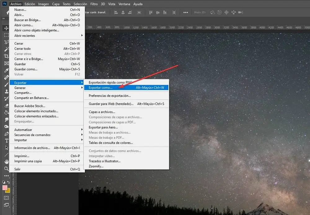The height and width of the screenshot is (215, 310).
Task: Expand the Generar submenu
Action: pyautogui.click(x=47, y=88)
